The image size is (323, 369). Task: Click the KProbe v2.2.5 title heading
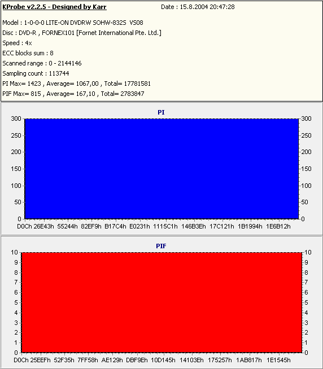(54, 7)
